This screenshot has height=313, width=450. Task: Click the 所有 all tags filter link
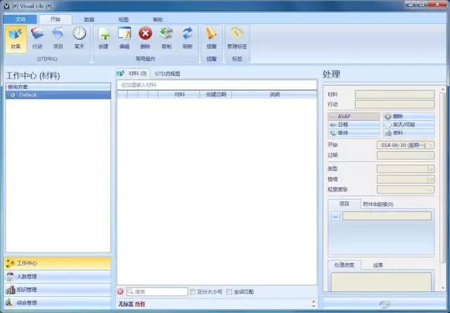pos(140,304)
